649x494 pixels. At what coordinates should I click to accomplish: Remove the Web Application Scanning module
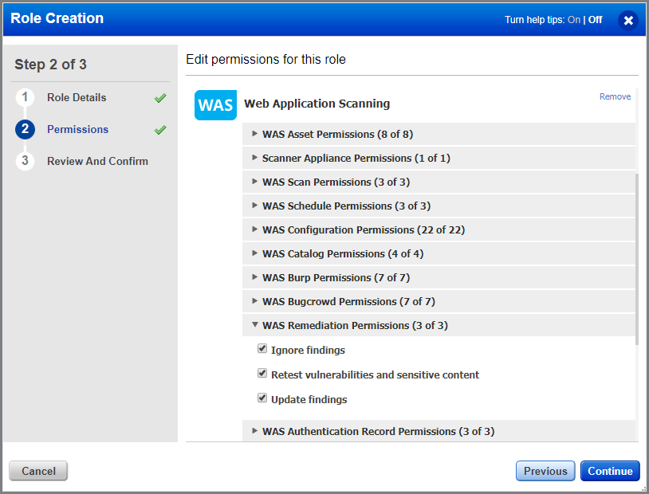tap(615, 96)
